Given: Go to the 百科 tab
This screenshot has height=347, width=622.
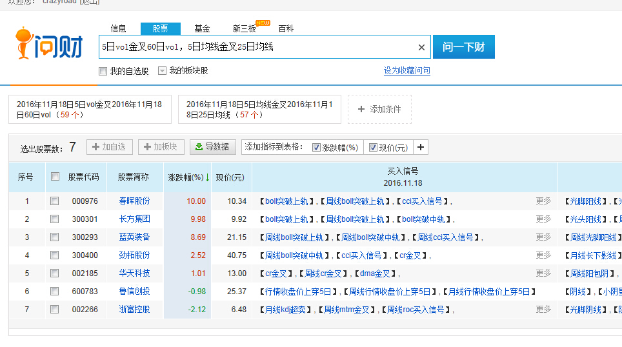Looking at the screenshot, I should (x=286, y=28).
